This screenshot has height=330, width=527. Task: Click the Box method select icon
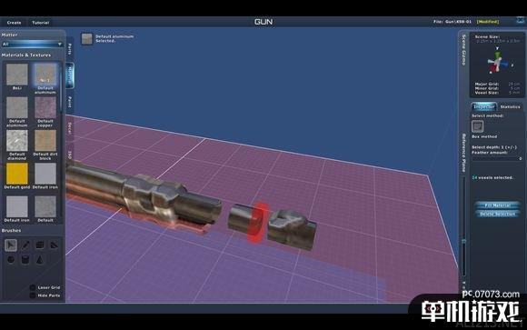478,126
